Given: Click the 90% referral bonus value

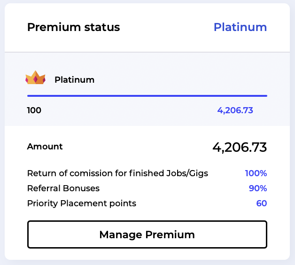Looking at the screenshot, I should click(258, 188).
